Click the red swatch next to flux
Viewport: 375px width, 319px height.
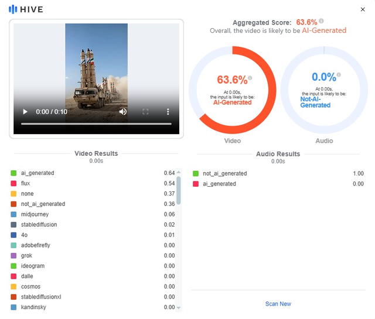tap(13, 183)
